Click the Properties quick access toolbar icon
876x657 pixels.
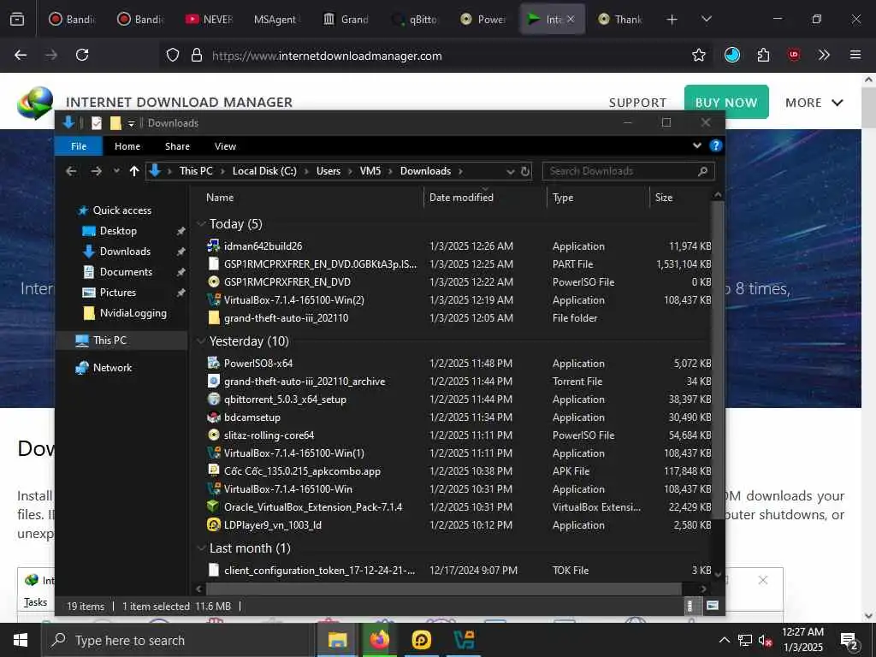[97, 123]
